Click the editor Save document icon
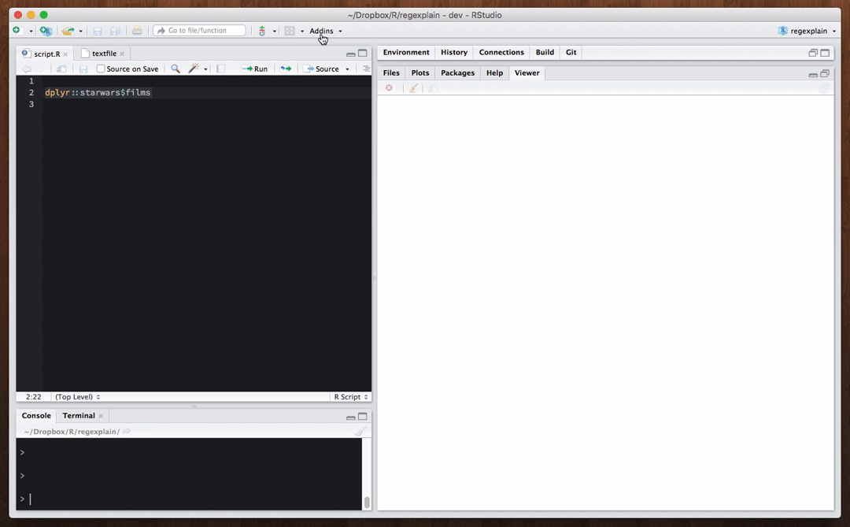The height and width of the screenshot is (527, 850). [x=83, y=69]
